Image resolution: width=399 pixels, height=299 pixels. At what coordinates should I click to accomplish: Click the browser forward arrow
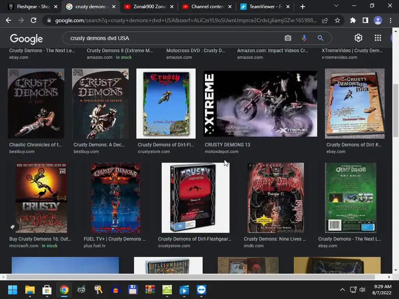click(21, 20)
